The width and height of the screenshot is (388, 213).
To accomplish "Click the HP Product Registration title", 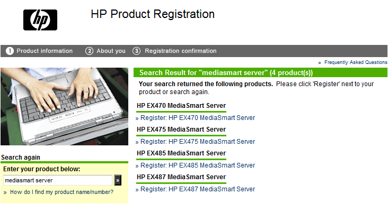I will click(x=153, y=14).
